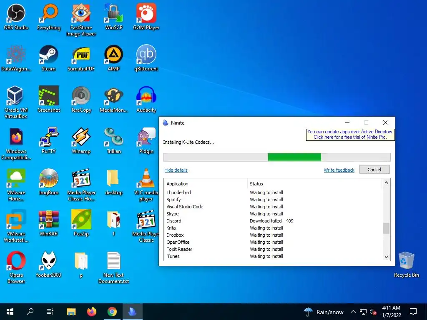Select the TeraCopy icon

point(81,100)
